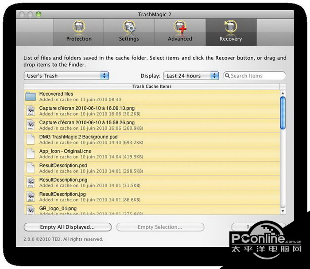
Task: Open the Last 24 hours display dropdown
Action: pos(191,76)
